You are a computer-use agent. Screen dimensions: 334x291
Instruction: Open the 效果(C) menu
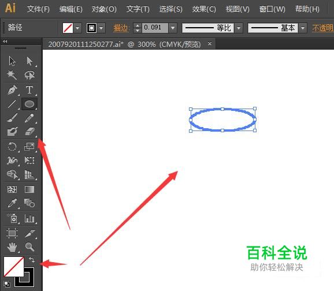pos(204,9)
